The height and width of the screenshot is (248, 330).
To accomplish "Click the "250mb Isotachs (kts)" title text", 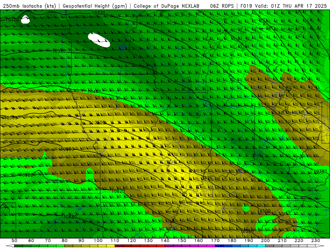I will click(x=29, y=6).
